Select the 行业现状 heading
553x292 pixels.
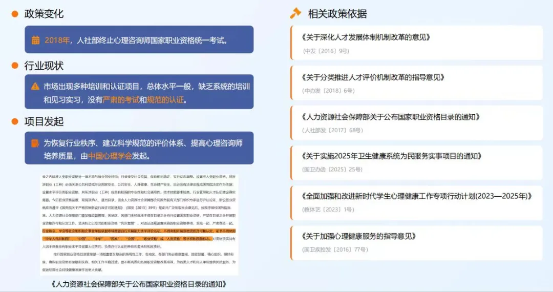pyautogui.click(x=44, y=66)
